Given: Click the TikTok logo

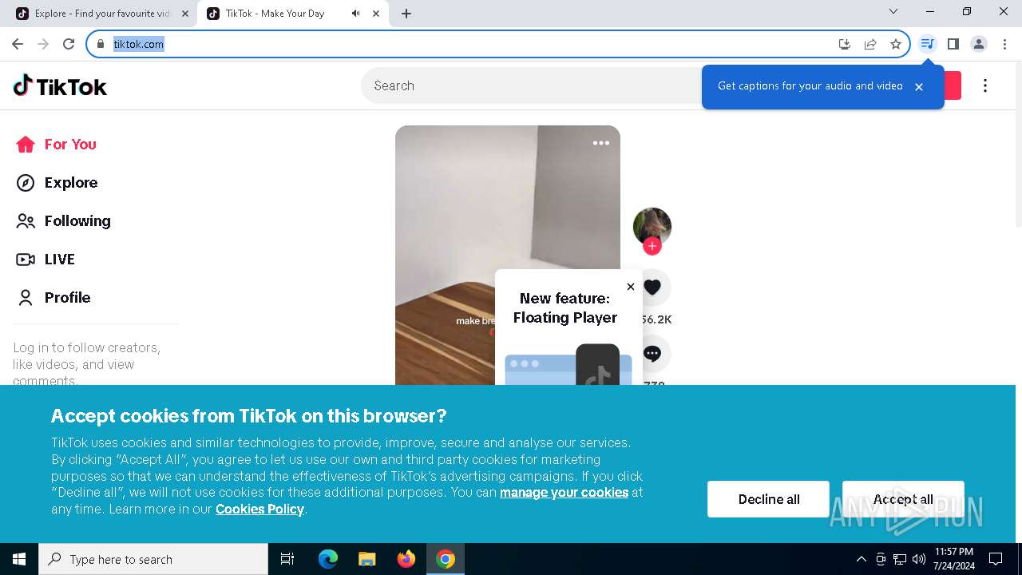Looking at the screenshot, I should (60, 85).
